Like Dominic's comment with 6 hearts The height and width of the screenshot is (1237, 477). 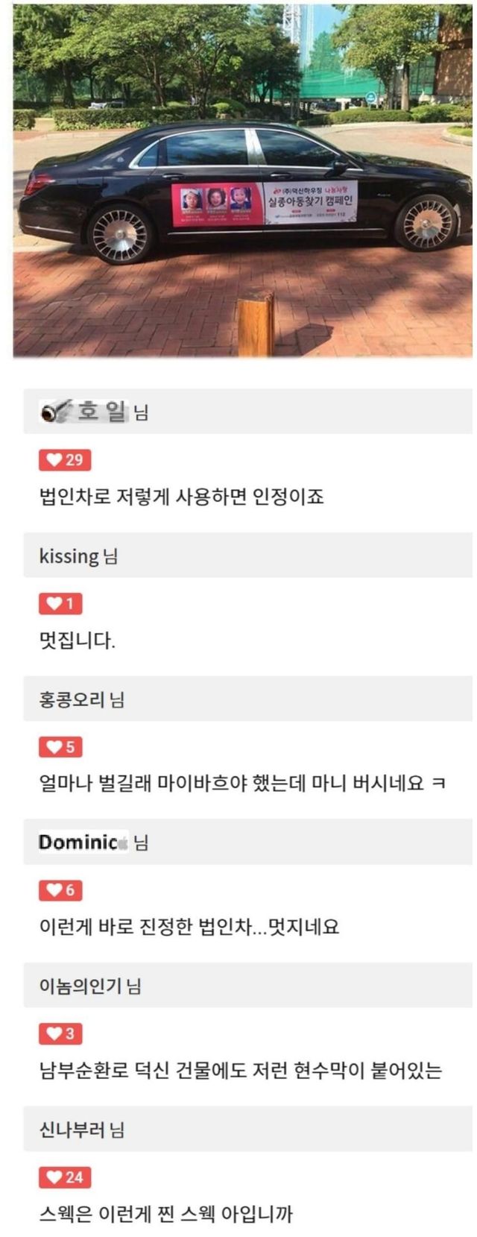click(60, 890)
